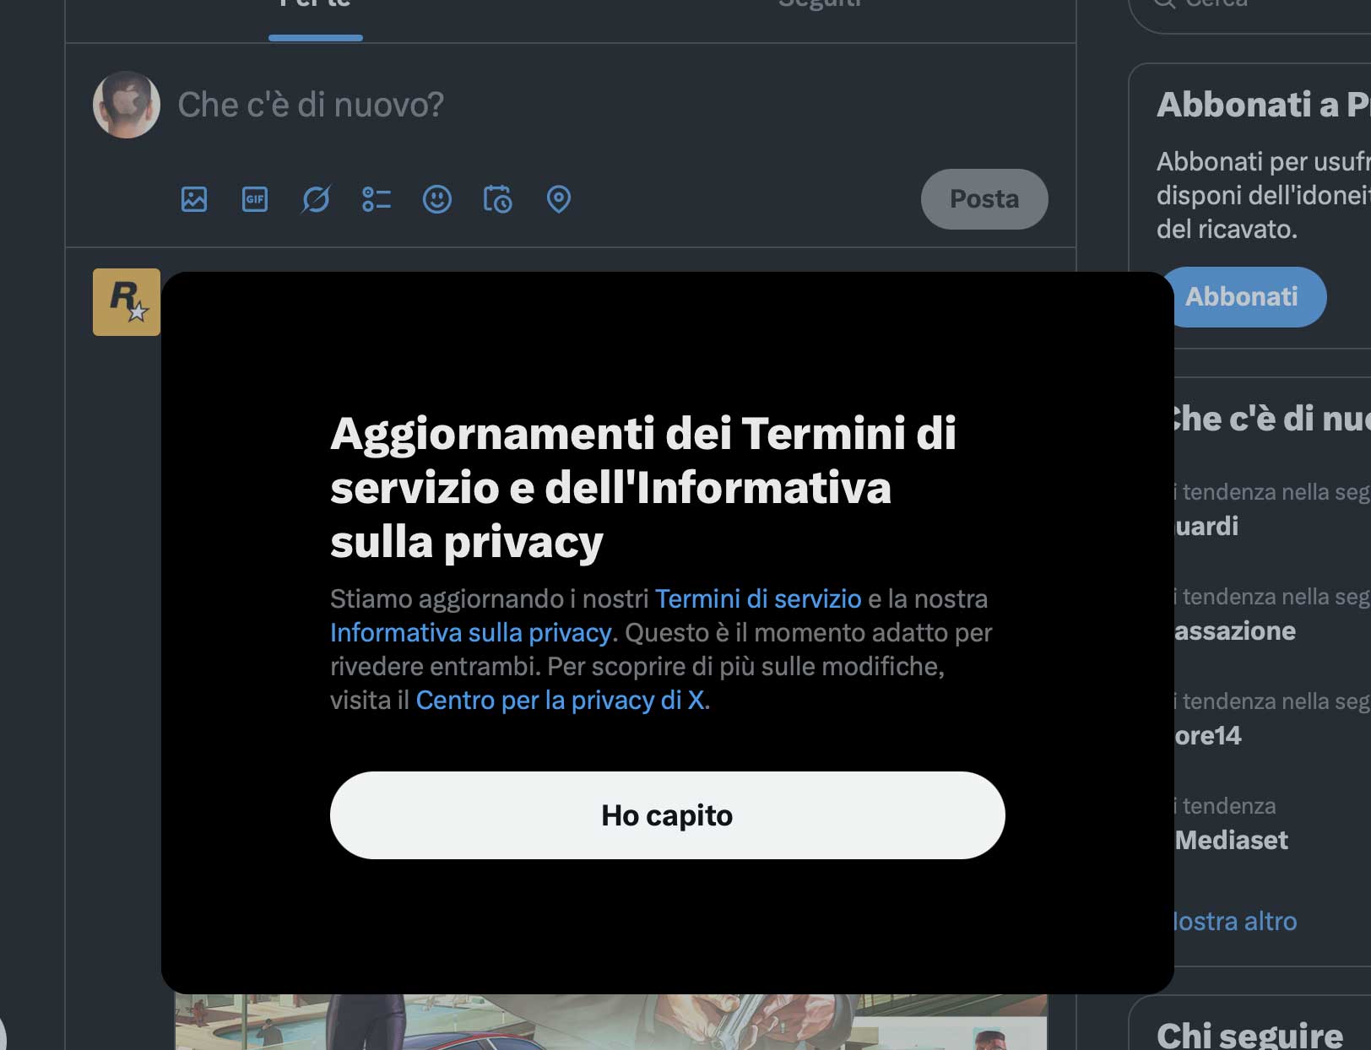The width and height of the screenshot is (1371, 1050).
Task: Open the Rockstar Games profile avatar
Action: (x=126, y=303)
